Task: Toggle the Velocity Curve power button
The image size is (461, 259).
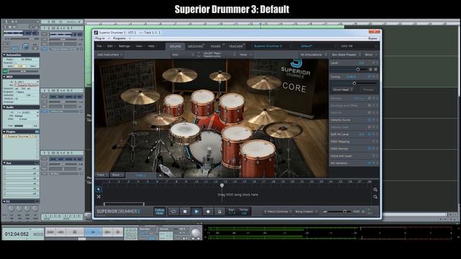Action: pos(370,120)
